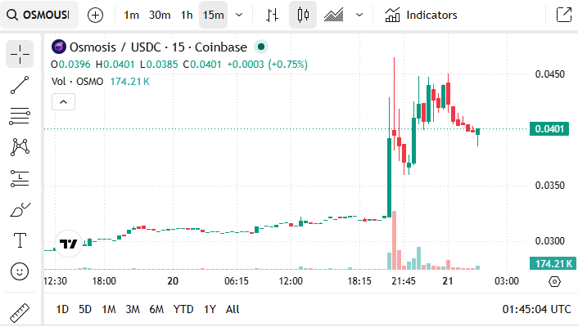Viewport: 578px width, 327px height.
Task: Click the volume label 174.21 K
Action: (553, 264)
